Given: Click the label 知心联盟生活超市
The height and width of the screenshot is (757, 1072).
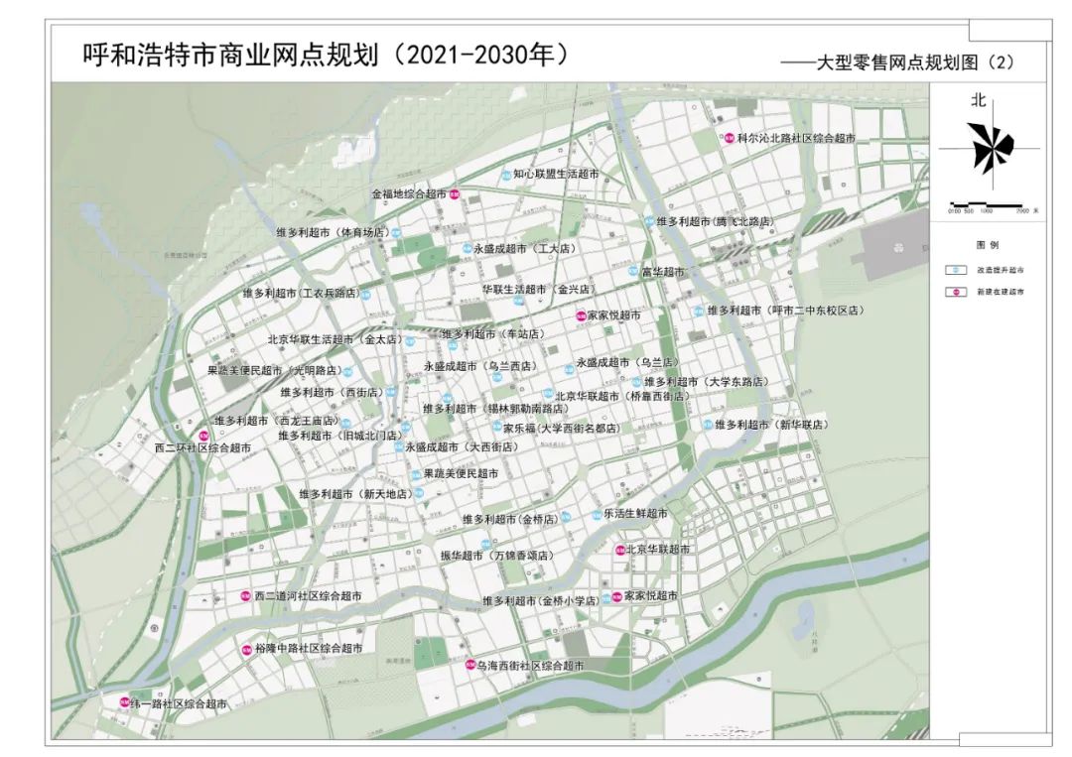Looking at the screenshot, I should coord(557,175).
